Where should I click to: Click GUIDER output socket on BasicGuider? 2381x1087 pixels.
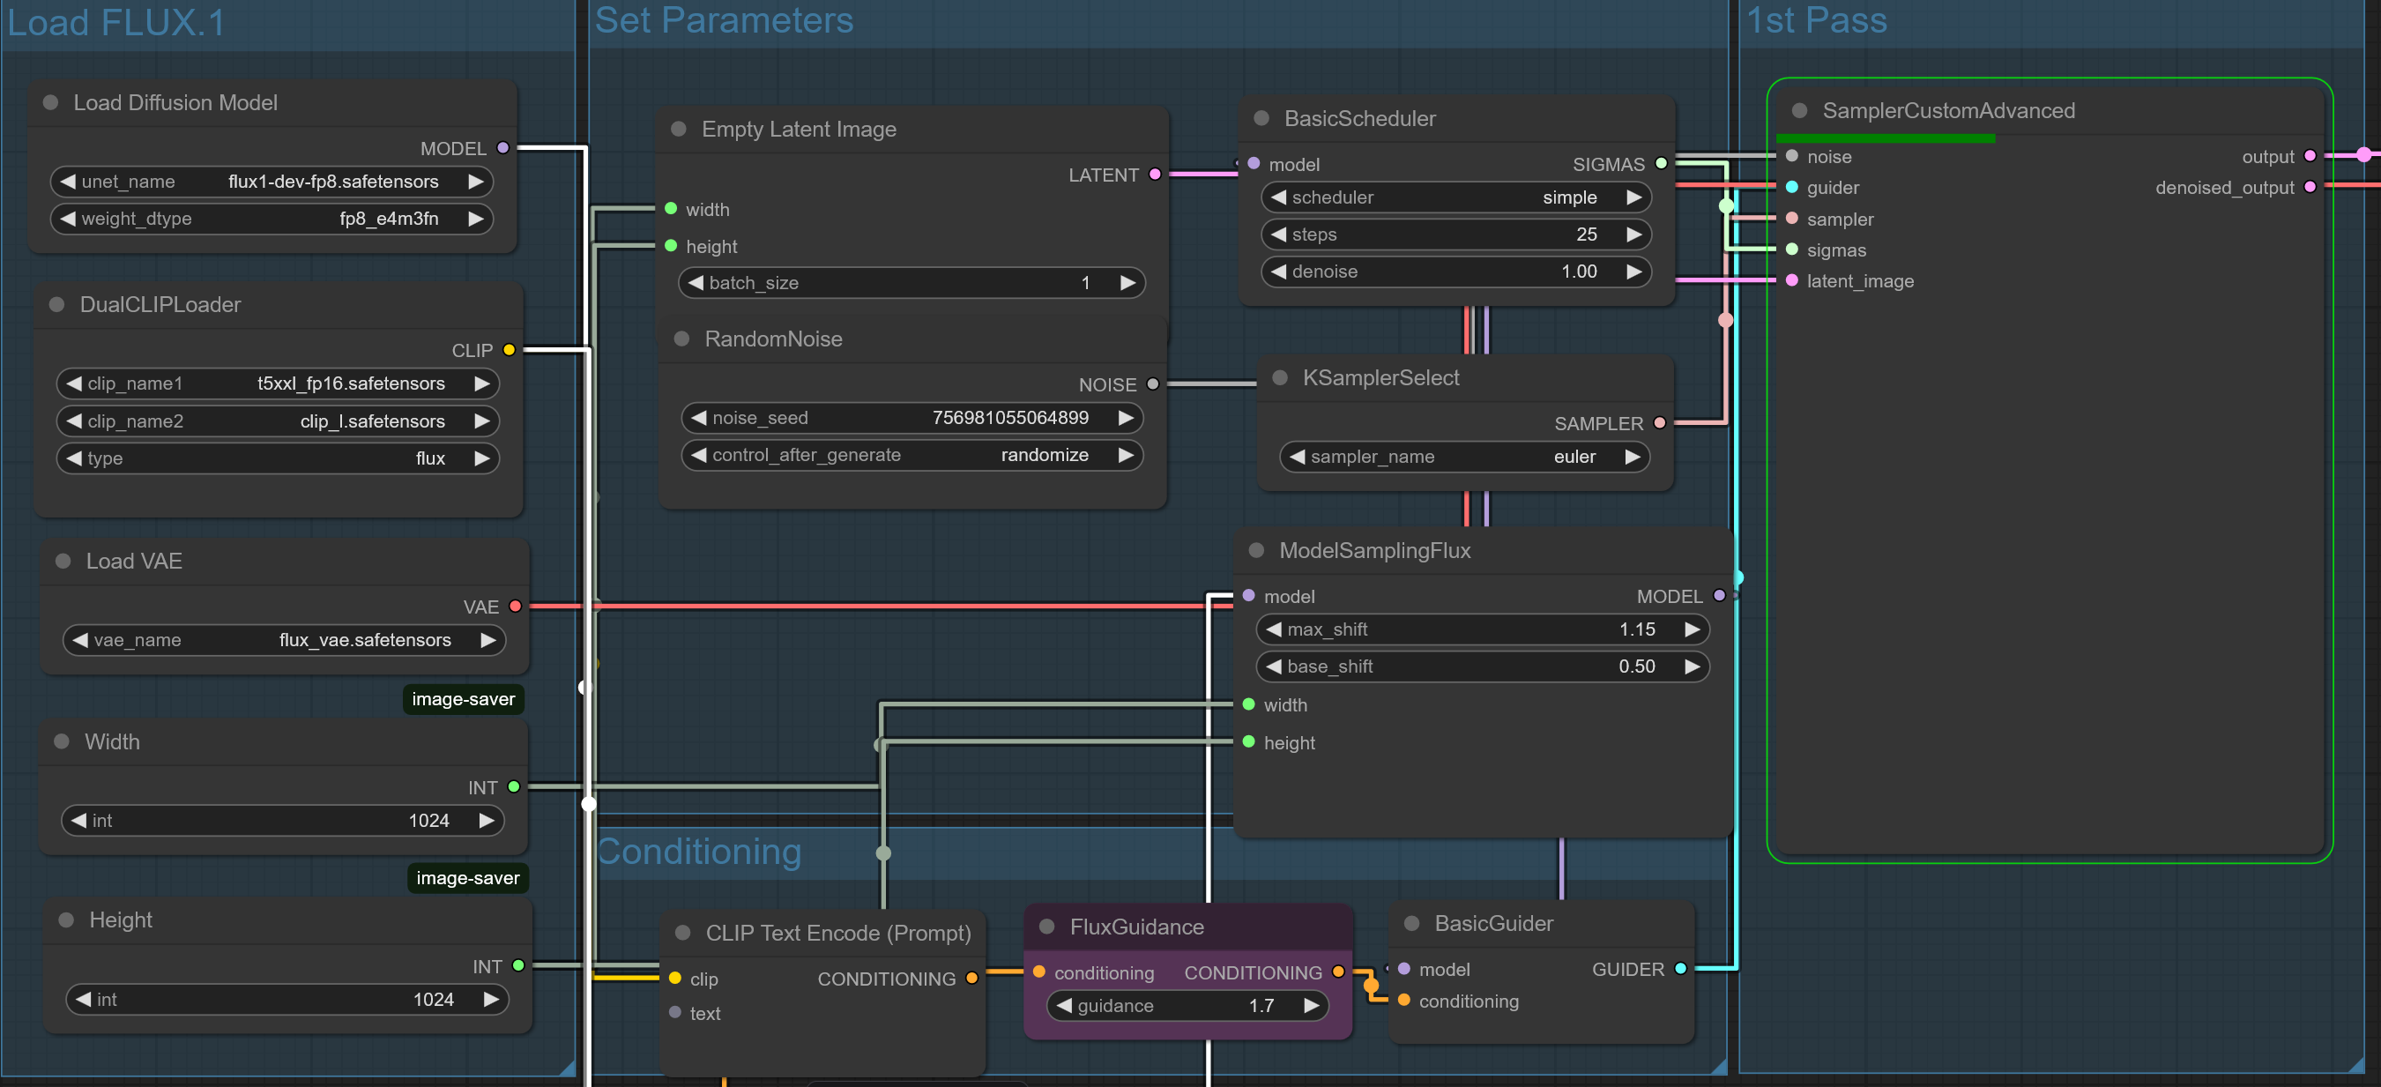click(x=1680, y=969)
